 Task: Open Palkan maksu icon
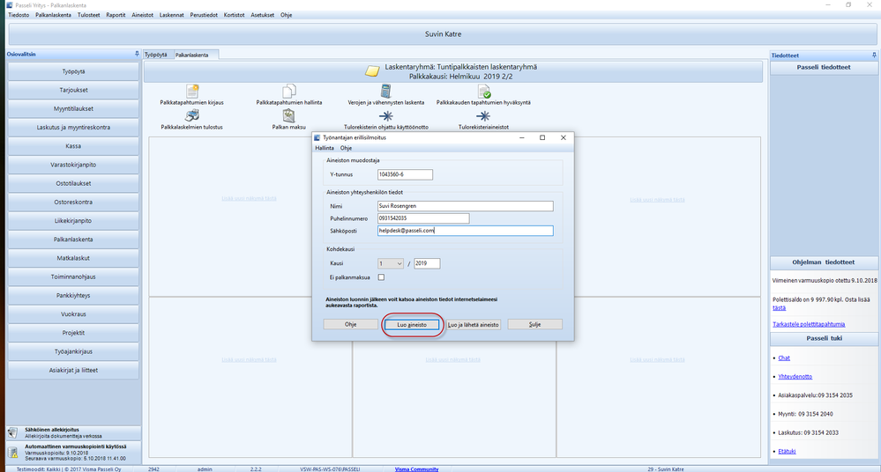tap(288, 116)
